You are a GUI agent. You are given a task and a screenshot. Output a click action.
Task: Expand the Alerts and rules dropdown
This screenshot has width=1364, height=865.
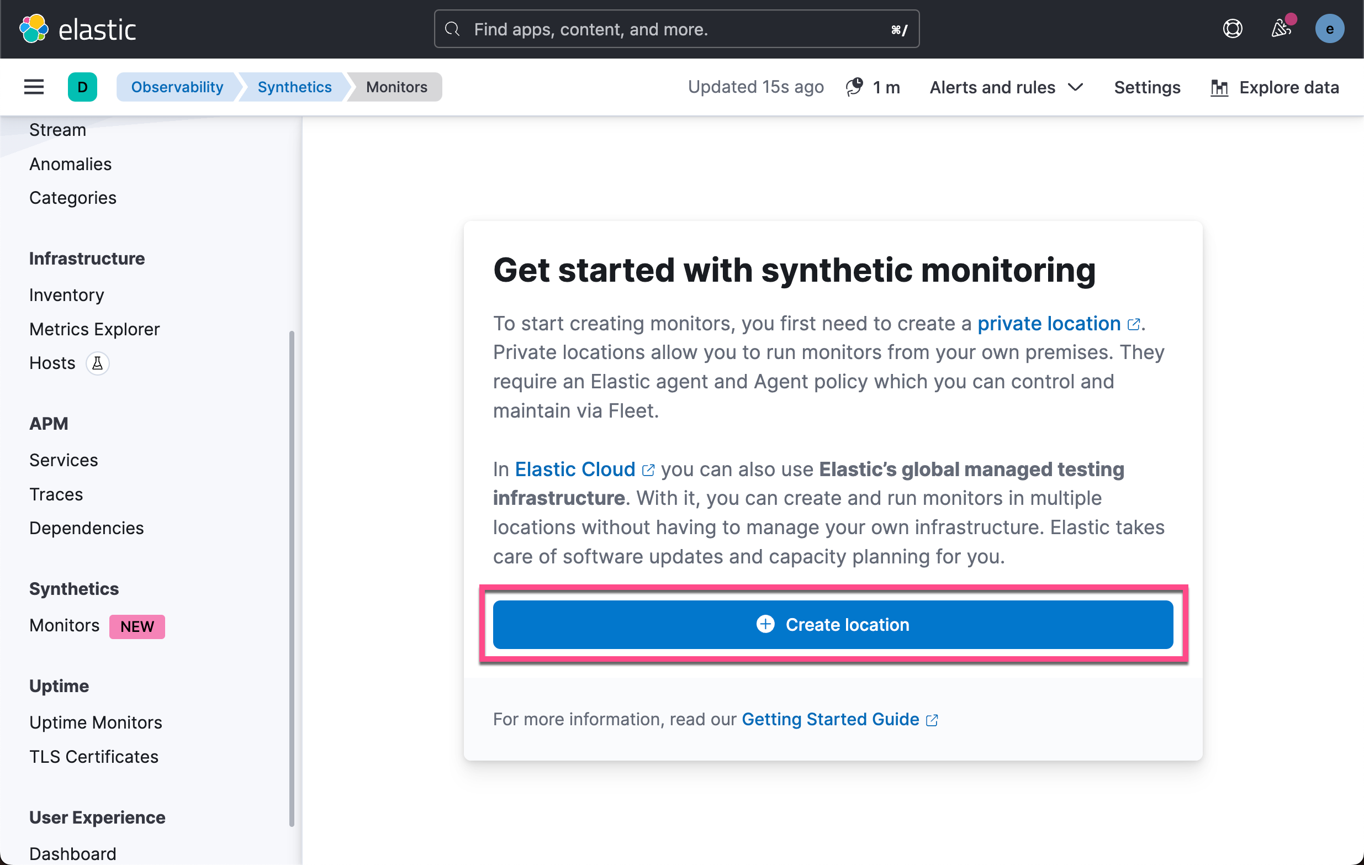pyautogui.click(x=1006, y=87)
